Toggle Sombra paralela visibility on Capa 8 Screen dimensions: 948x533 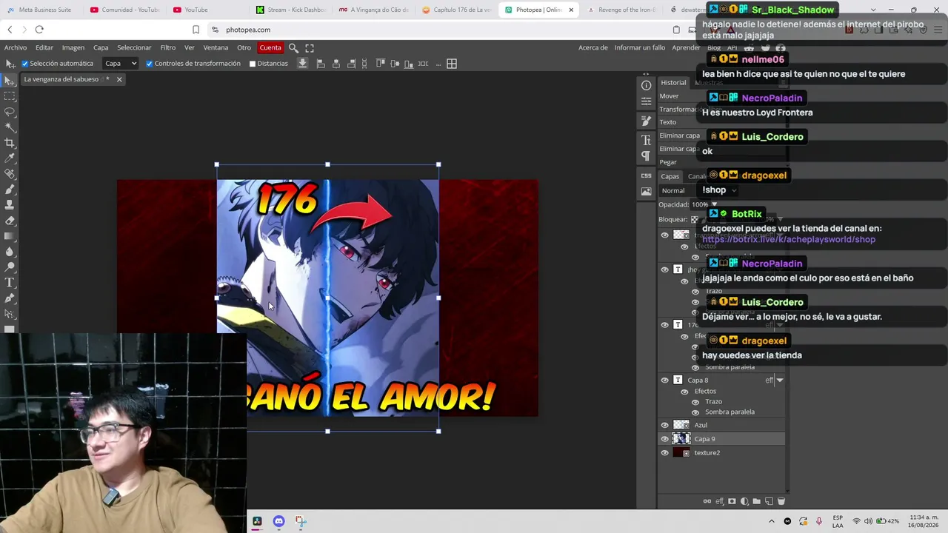[695, 412]
